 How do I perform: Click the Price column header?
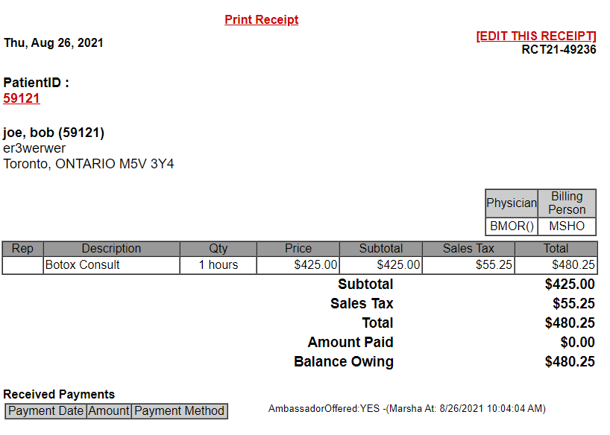click(298, 249)
